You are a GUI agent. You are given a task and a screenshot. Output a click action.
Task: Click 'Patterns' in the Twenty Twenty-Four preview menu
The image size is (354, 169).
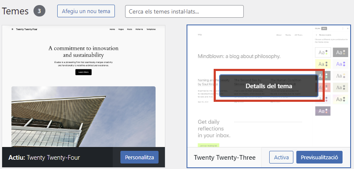139,29
